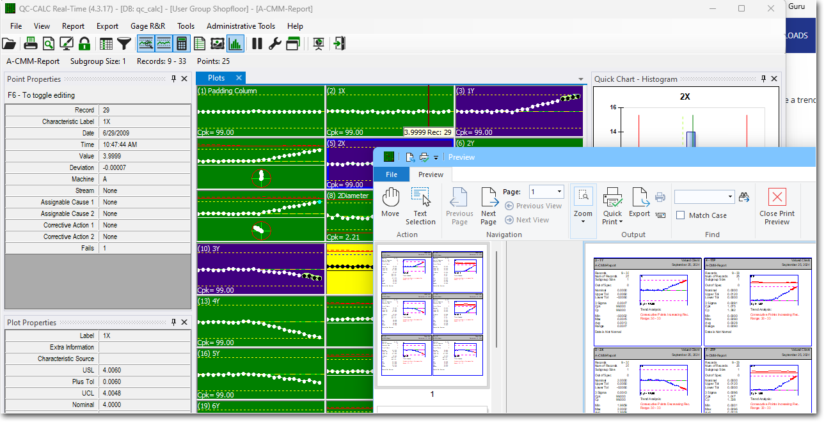Click the green lined report page icon
833x432 pixels.
(200, 43)
